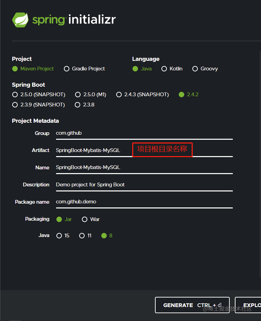Viewport: 261px width, 321px height.
Task: Choose Java as the language
Action: pyautogui.click(x=142, y=69)
